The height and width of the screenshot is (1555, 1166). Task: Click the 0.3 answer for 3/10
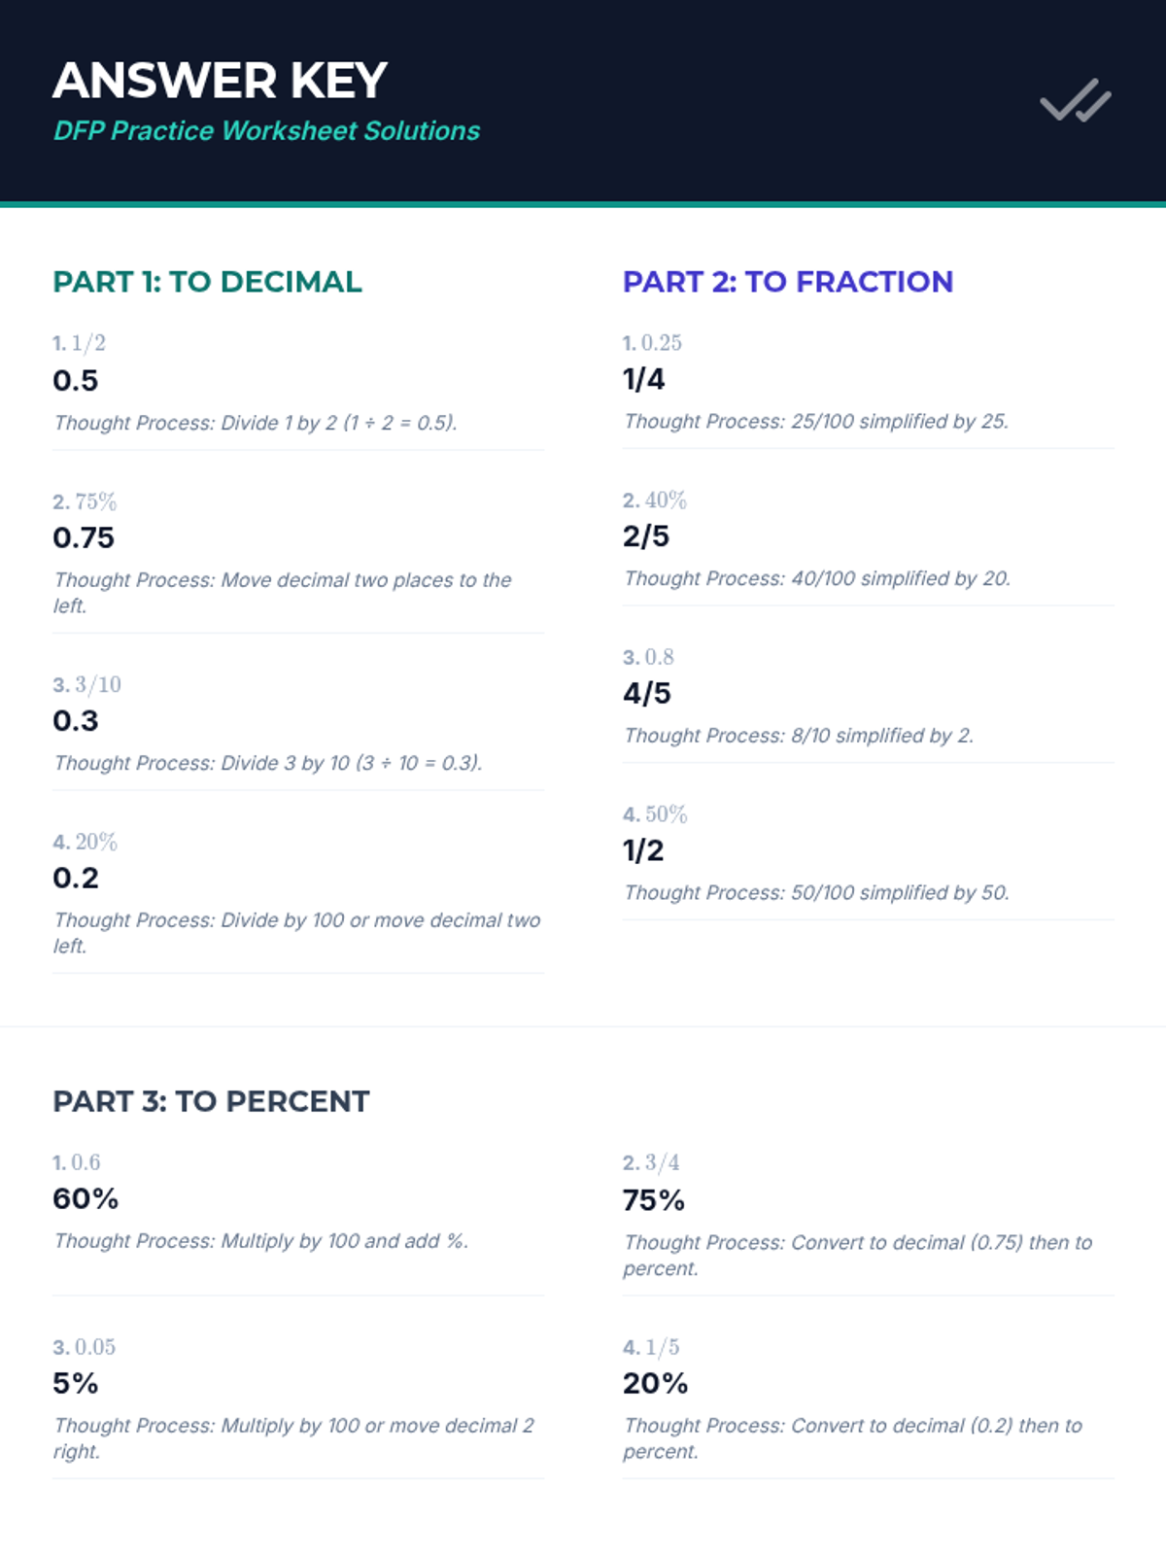pos(76,721)
